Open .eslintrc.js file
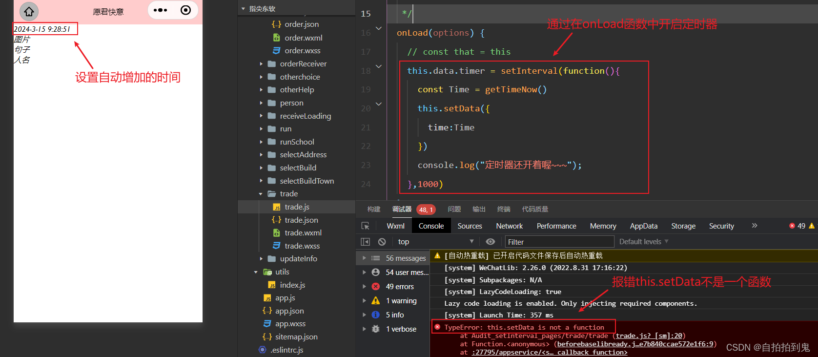Image resolution: width=818 pixels, height=357 pixels. (286, 350)
